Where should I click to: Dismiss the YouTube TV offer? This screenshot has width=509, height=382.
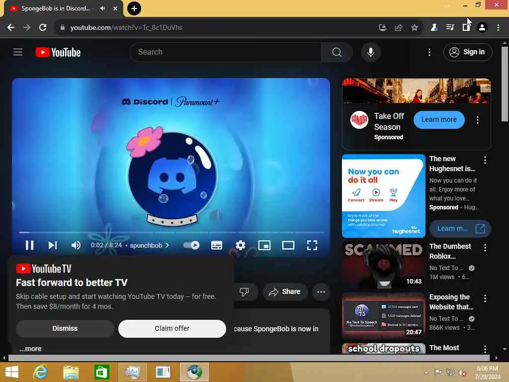(x=65, y=328)
